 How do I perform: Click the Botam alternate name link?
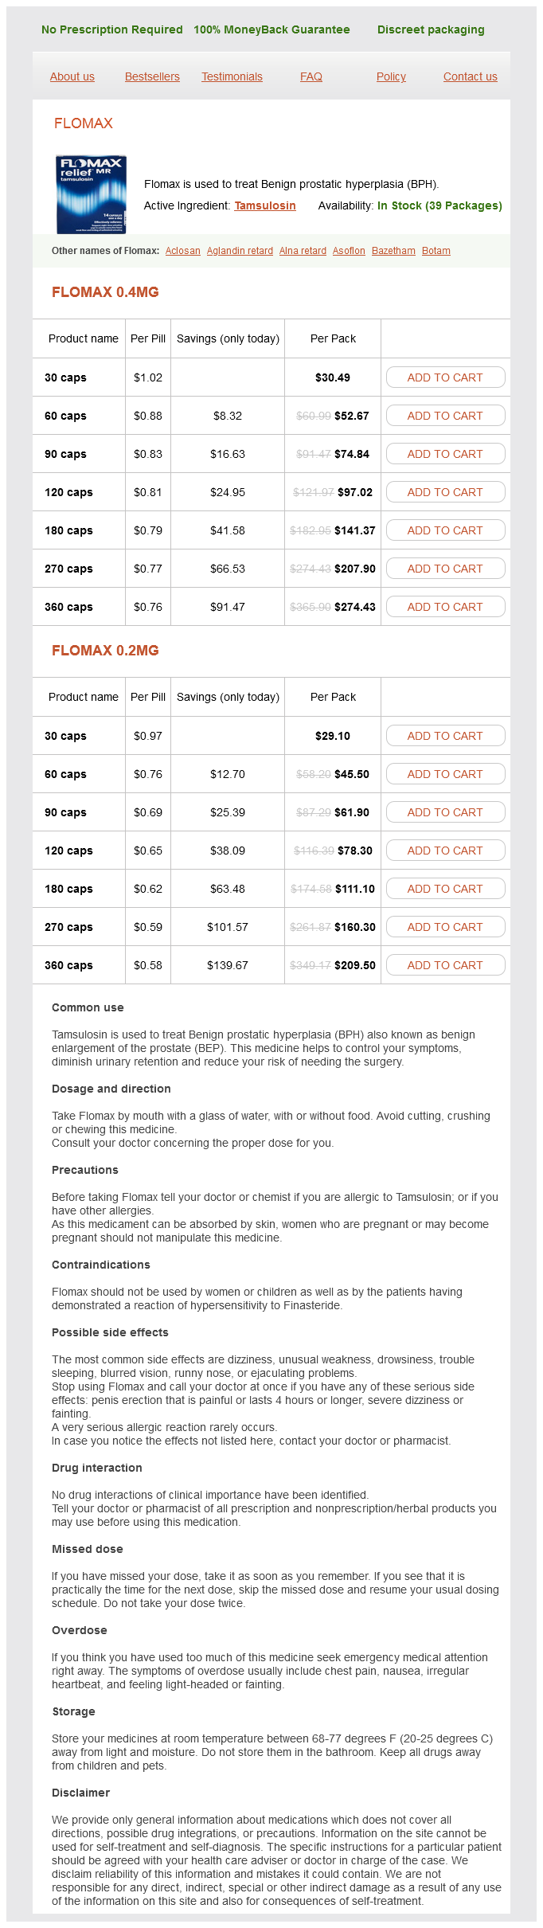[x=436, y=251]
